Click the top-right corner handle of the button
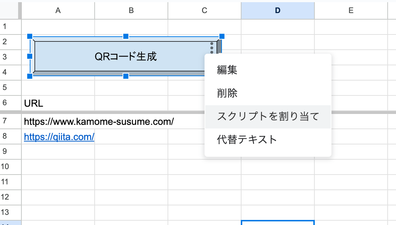396x225 pixels. 222,36
